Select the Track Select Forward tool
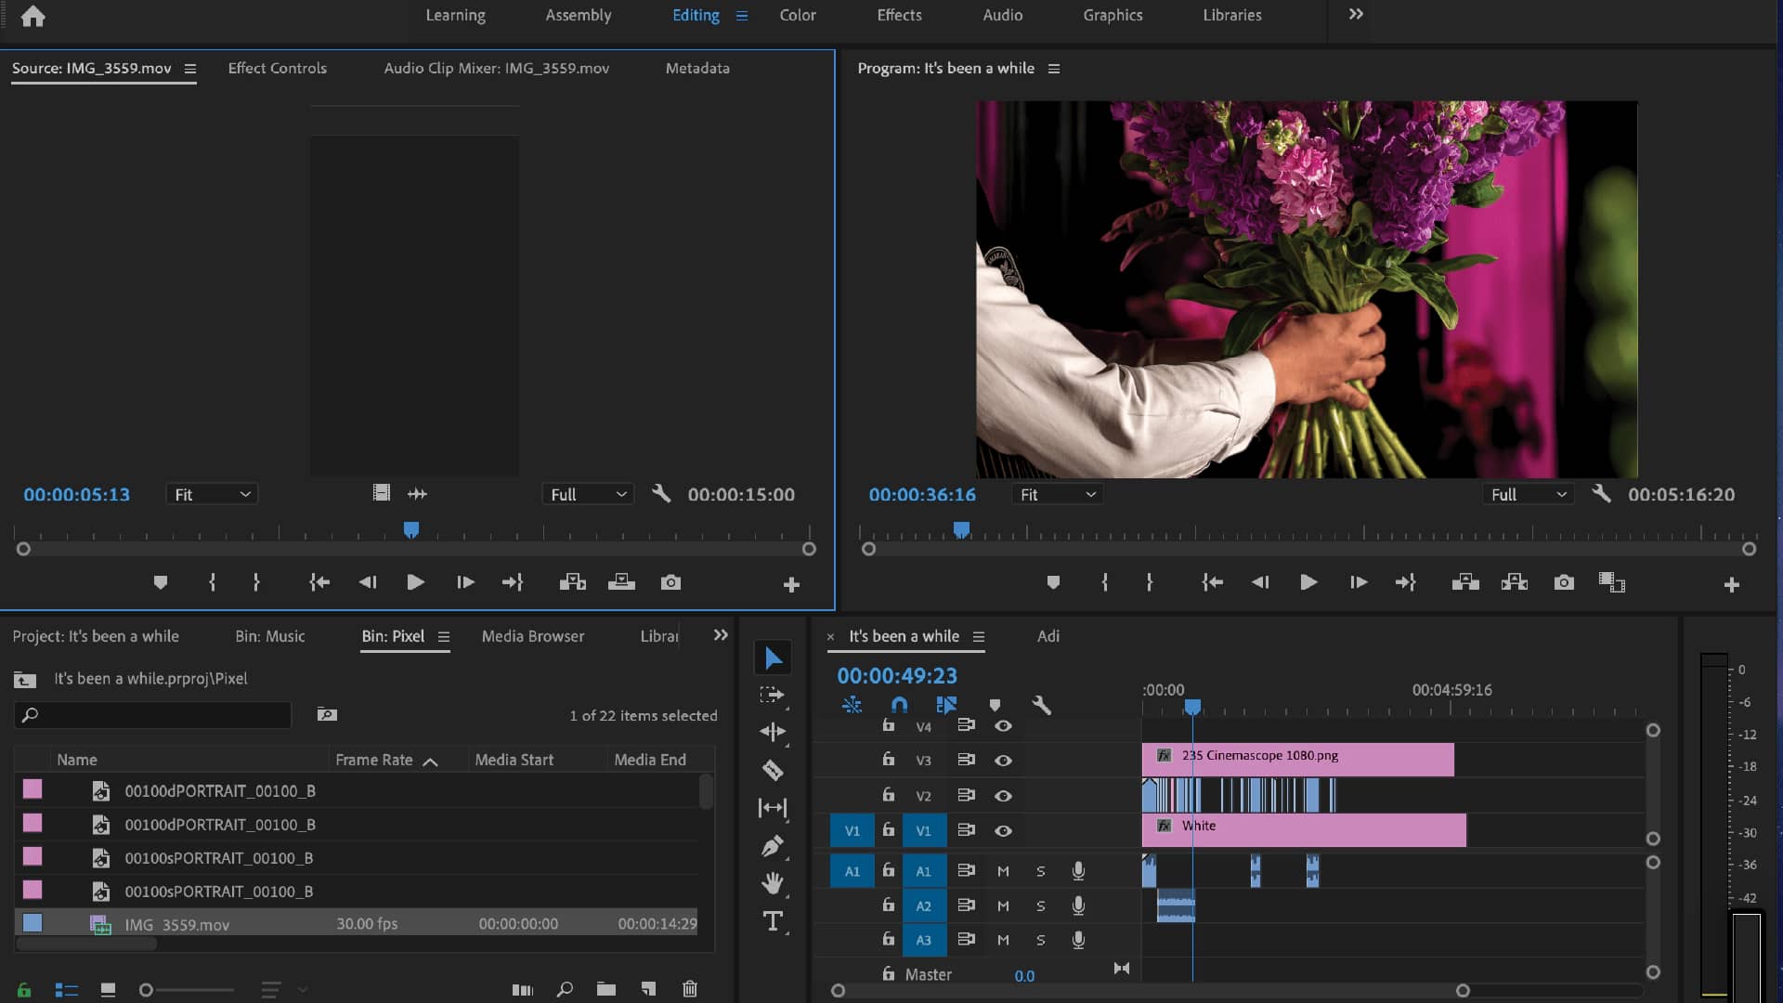The image size is (1783, 1003). point(773,696)
